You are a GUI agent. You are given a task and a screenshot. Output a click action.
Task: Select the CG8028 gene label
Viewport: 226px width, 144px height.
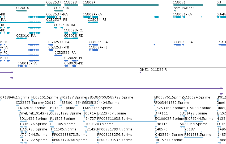70,2
